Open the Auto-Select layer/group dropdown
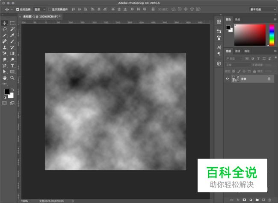This screenshot has height=203, width=278. (x=40, y=9)
